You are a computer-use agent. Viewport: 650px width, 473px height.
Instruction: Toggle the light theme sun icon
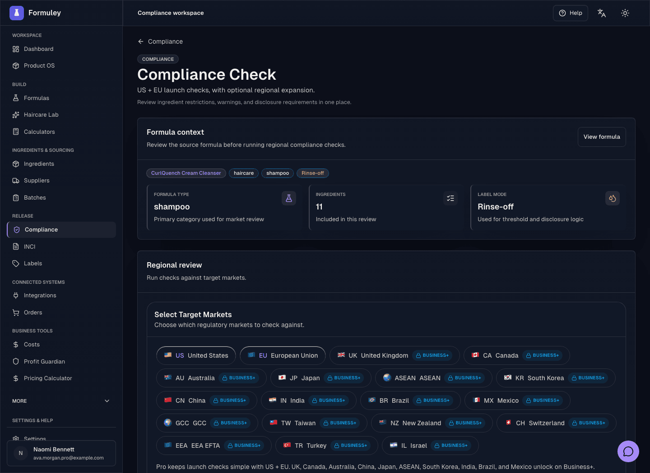coord(625,13)
